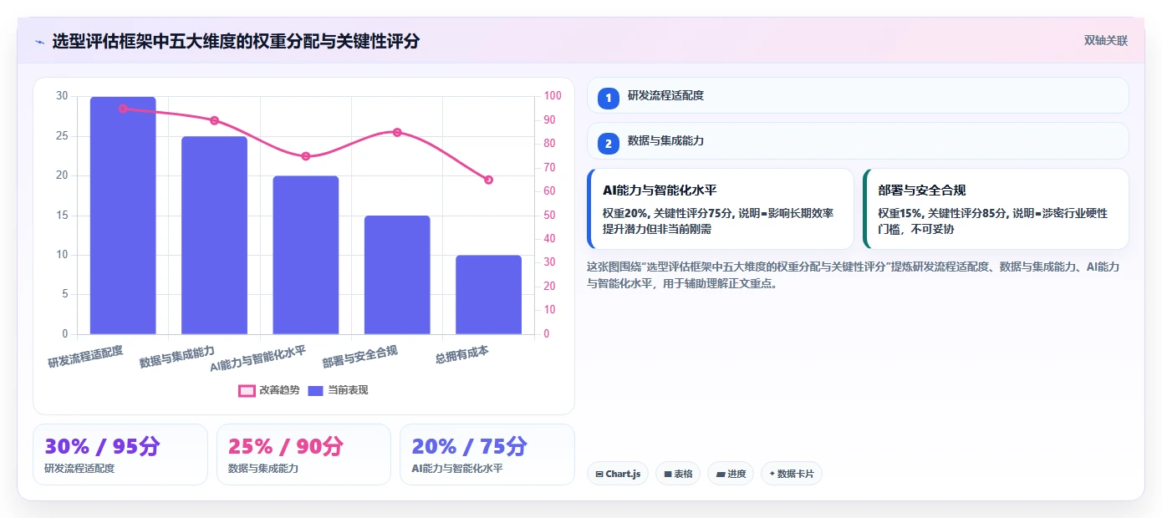
Task: Click the 20% / 75分 stat value
Action: pos(470,446)
